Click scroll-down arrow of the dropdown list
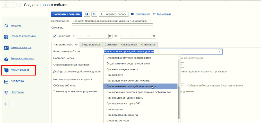This screenshot has width=261, height=123. [x=179, y=121]
